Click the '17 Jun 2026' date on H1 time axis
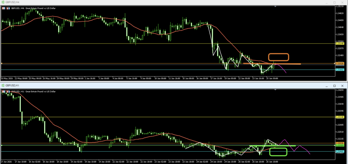 (5, 162)
